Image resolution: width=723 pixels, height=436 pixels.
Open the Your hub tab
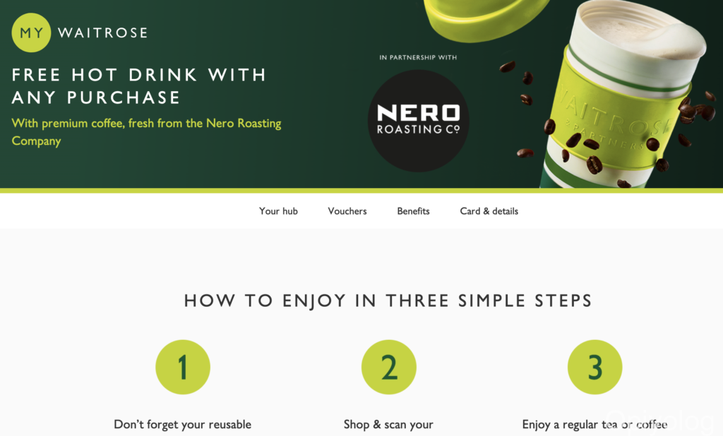(278, 211)
